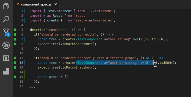Viewport: 191px width, 97px height.
Task: Open the Search magnifier in activity bar
Action: click(6, 19)
